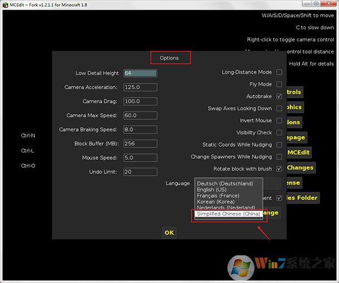This screenshot has height=283, width=339.
Task: Toggle the Fly Mode checkbox
Action: [279, 84]
